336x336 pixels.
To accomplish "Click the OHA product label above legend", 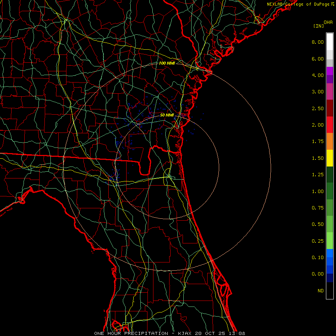I will 328,22.
